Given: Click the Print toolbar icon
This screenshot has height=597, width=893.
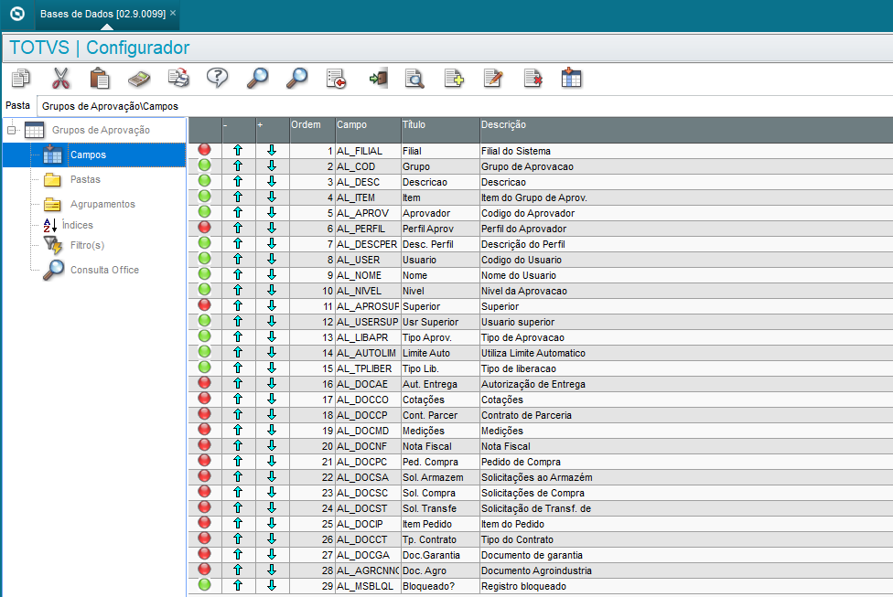Looking at the screenshot, I should click(x=178, y=78).
